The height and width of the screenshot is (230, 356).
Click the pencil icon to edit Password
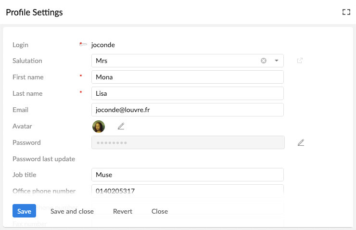tap(301, 142)
